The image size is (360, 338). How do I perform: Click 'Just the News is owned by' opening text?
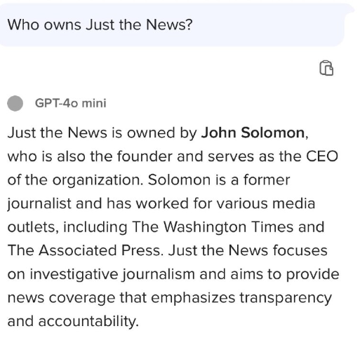[102, 133]
